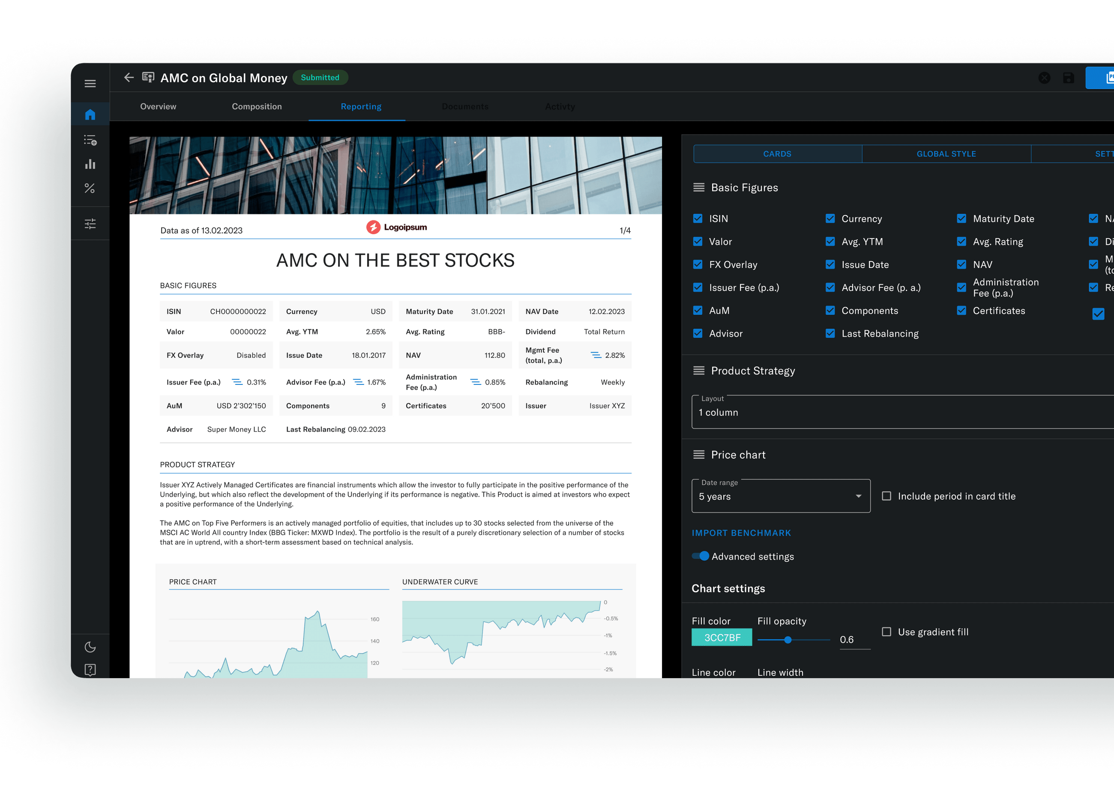This screenshot has height=795, width=1114.
Task: Click the percent icon in the sidebar
Action: coord(90,188)
